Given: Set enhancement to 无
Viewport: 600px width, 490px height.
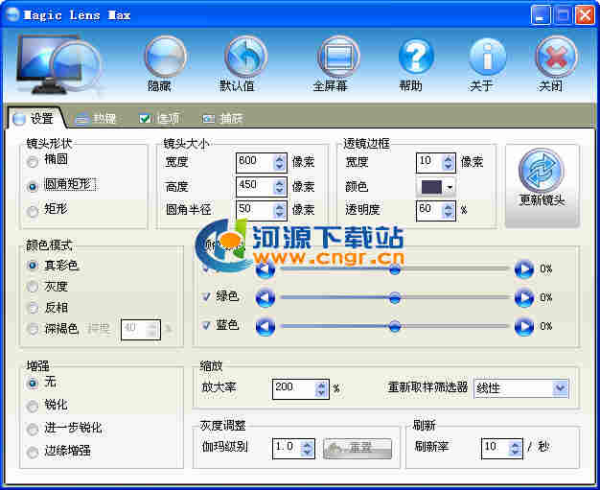Looking at the screenshot, I should click(33, 383).
